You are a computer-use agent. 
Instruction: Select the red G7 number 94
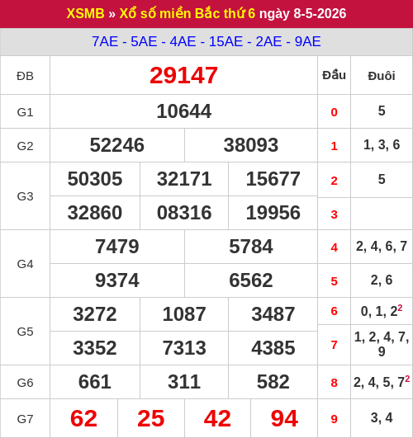click(x=284, y=418)
